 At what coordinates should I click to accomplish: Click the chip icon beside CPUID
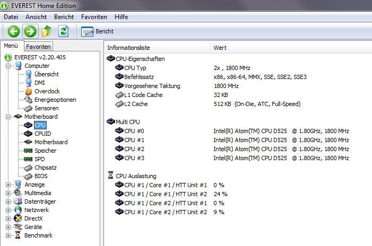coord(28,134)
